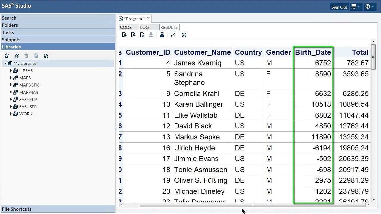Expand the MAPSSAS library

click(11, 92)
